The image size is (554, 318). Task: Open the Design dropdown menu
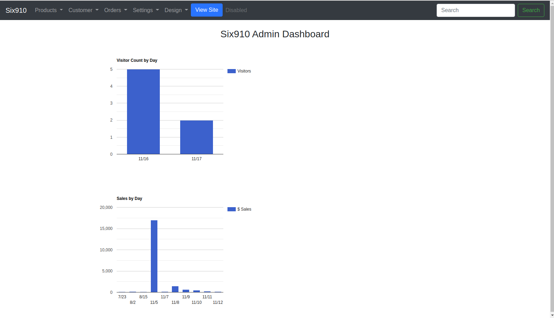[176, 10]
